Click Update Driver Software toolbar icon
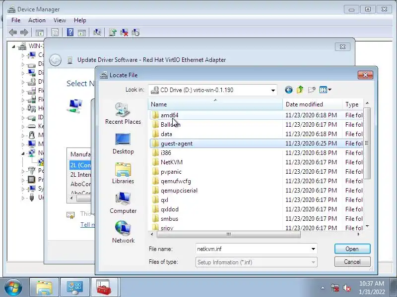The height and width of the screenshot is (297, 397). click(113, 32)
